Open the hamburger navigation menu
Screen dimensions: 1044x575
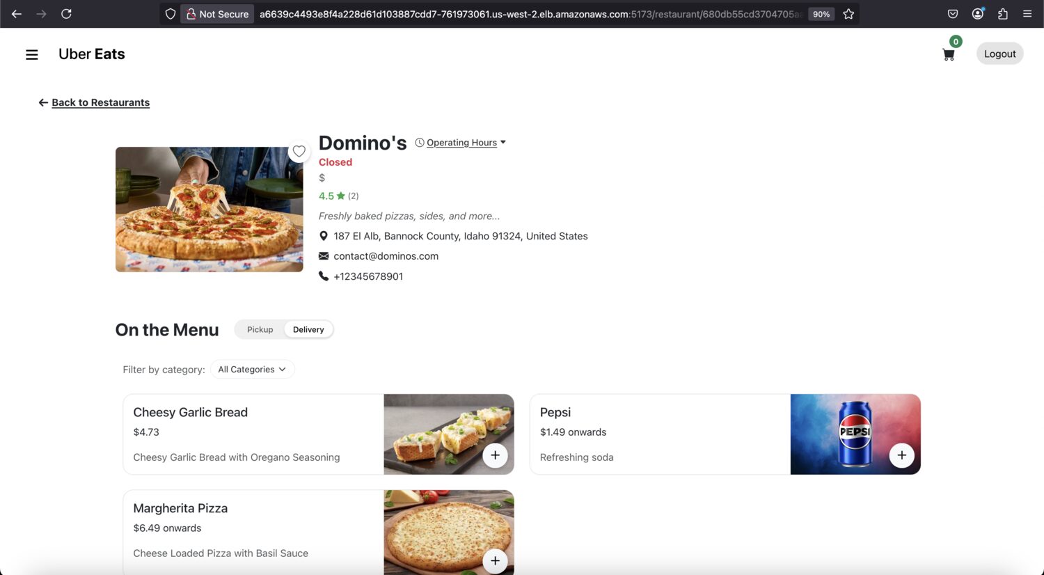click(32, 54)
